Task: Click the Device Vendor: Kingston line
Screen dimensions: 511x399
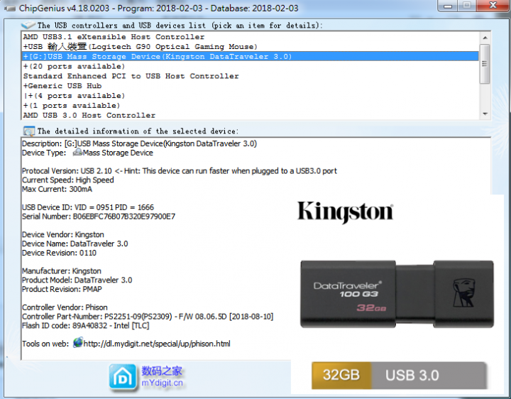Action: (63, 235)
